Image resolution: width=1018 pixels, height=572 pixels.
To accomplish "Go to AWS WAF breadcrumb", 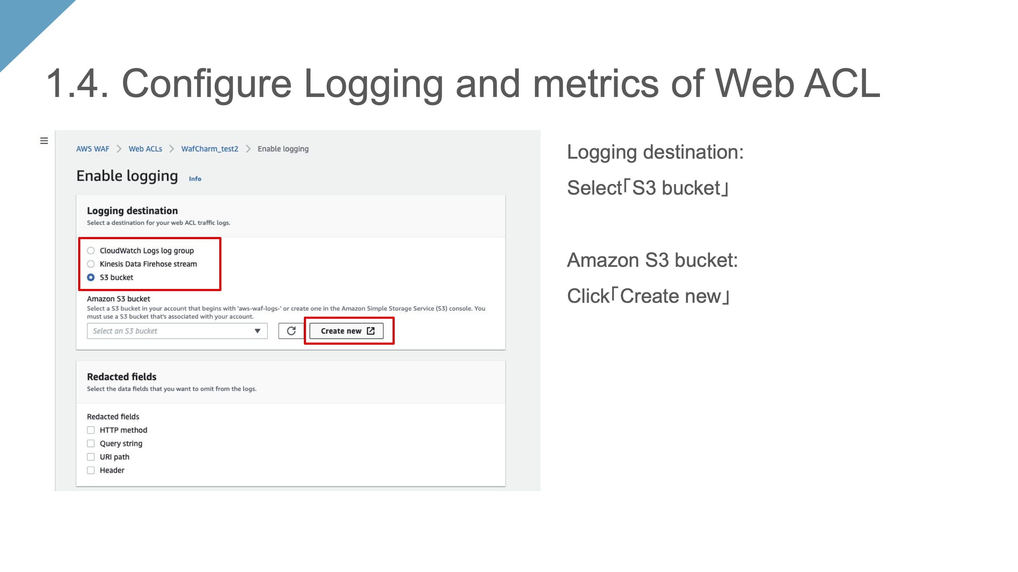I will tap(93, 149).
